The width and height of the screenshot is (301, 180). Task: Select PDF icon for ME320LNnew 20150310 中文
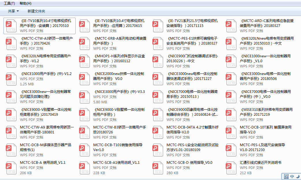click(231, 43)
